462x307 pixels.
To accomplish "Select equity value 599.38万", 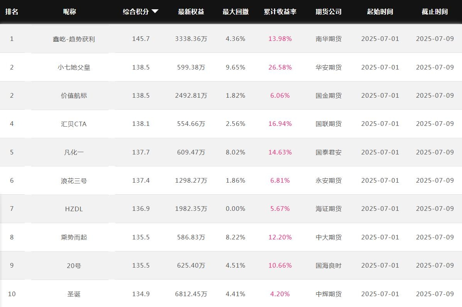I will pyautogui.click(x=191, y=67).
